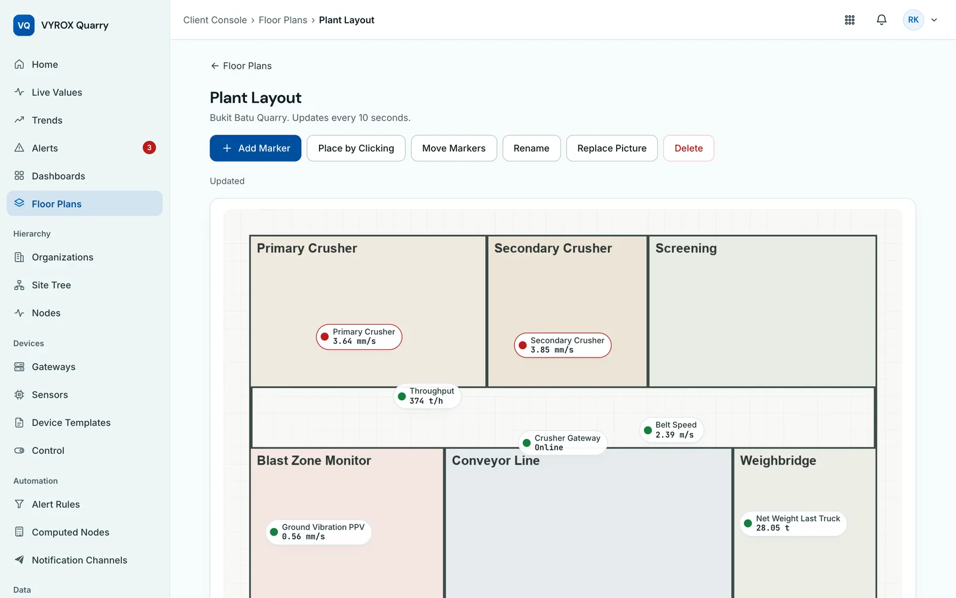Click the Plant Layout breadcrumb text
Screen dimensions: 956x598
coord(347,20)
